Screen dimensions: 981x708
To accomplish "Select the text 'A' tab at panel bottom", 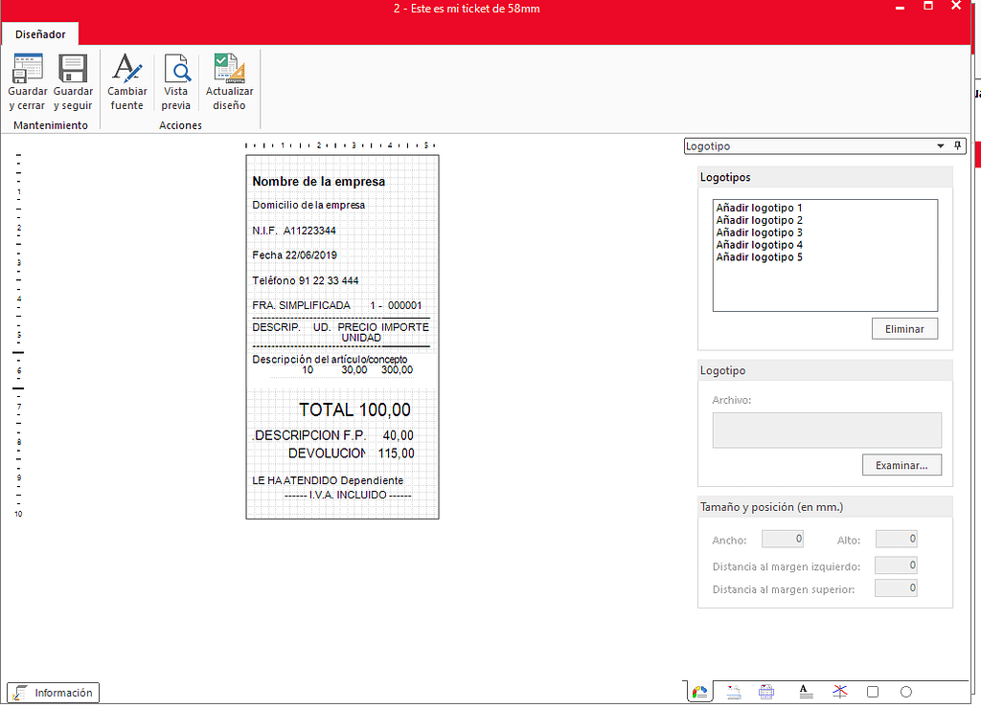I will coord(806,692).
